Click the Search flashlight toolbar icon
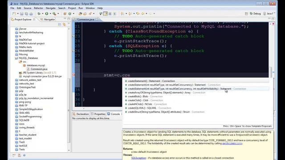 [x=90, y=14]
